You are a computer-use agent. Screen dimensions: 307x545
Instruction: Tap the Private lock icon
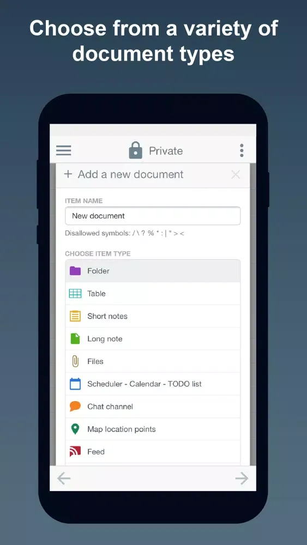[x=136, y=150]
